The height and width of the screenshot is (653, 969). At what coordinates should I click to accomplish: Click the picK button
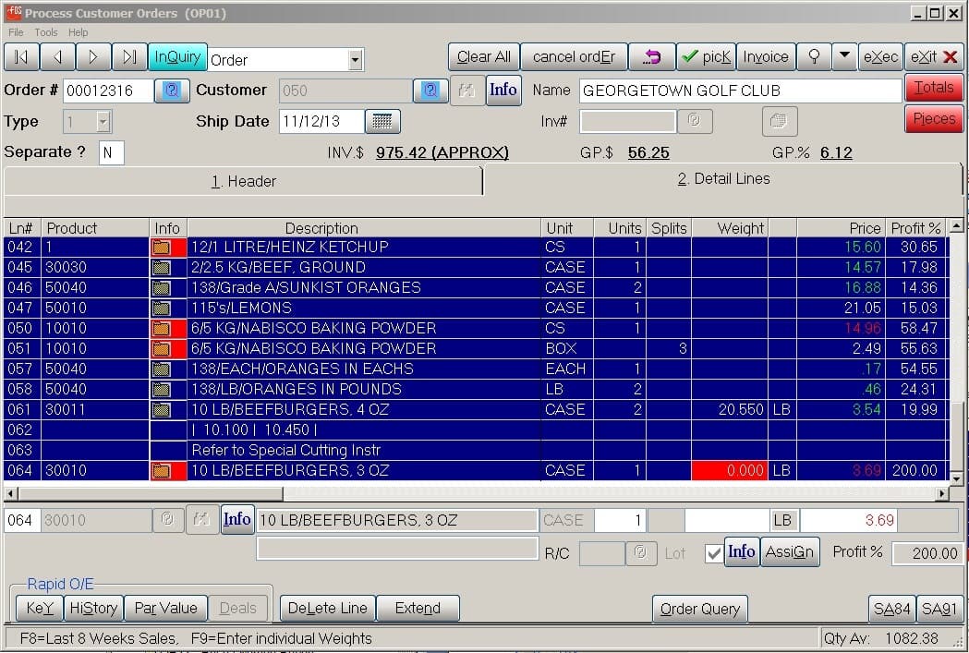click(x=706, y=57)
